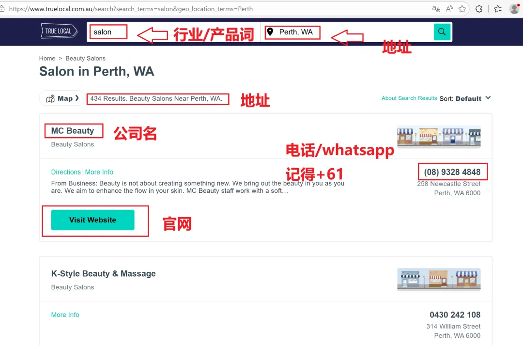Call MC Beauty number (08) 9328 4848

click(452, 172)
